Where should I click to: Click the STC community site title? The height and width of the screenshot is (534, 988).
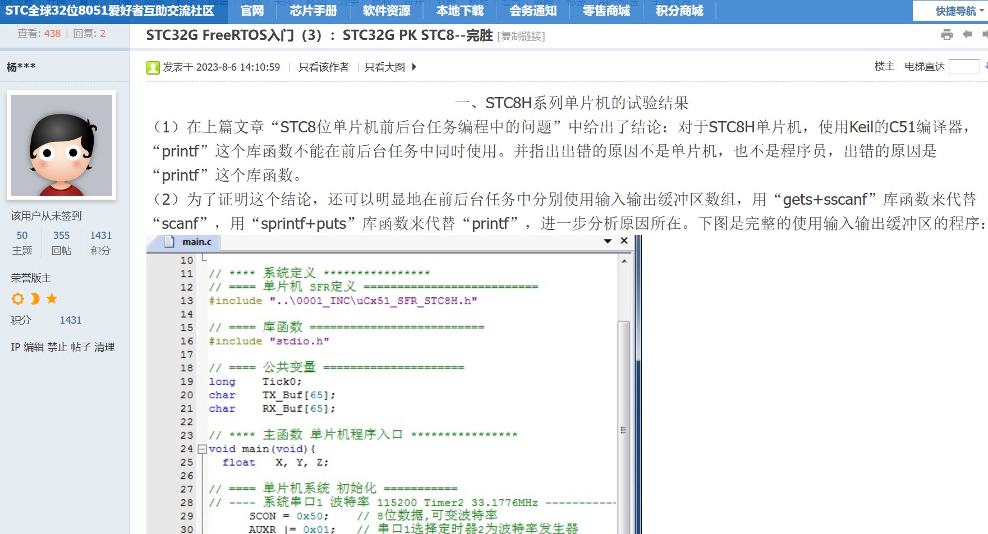tap(109, 11)
